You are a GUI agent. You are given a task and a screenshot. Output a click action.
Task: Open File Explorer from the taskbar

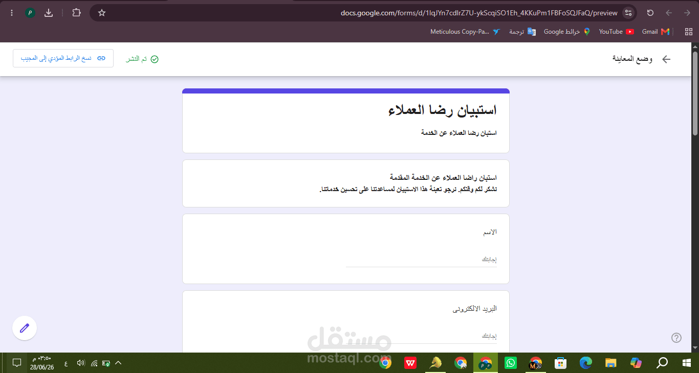(610, 363)
